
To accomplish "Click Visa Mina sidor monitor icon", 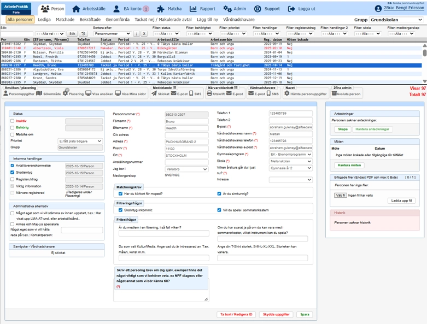I will click(x=118, y=93).
